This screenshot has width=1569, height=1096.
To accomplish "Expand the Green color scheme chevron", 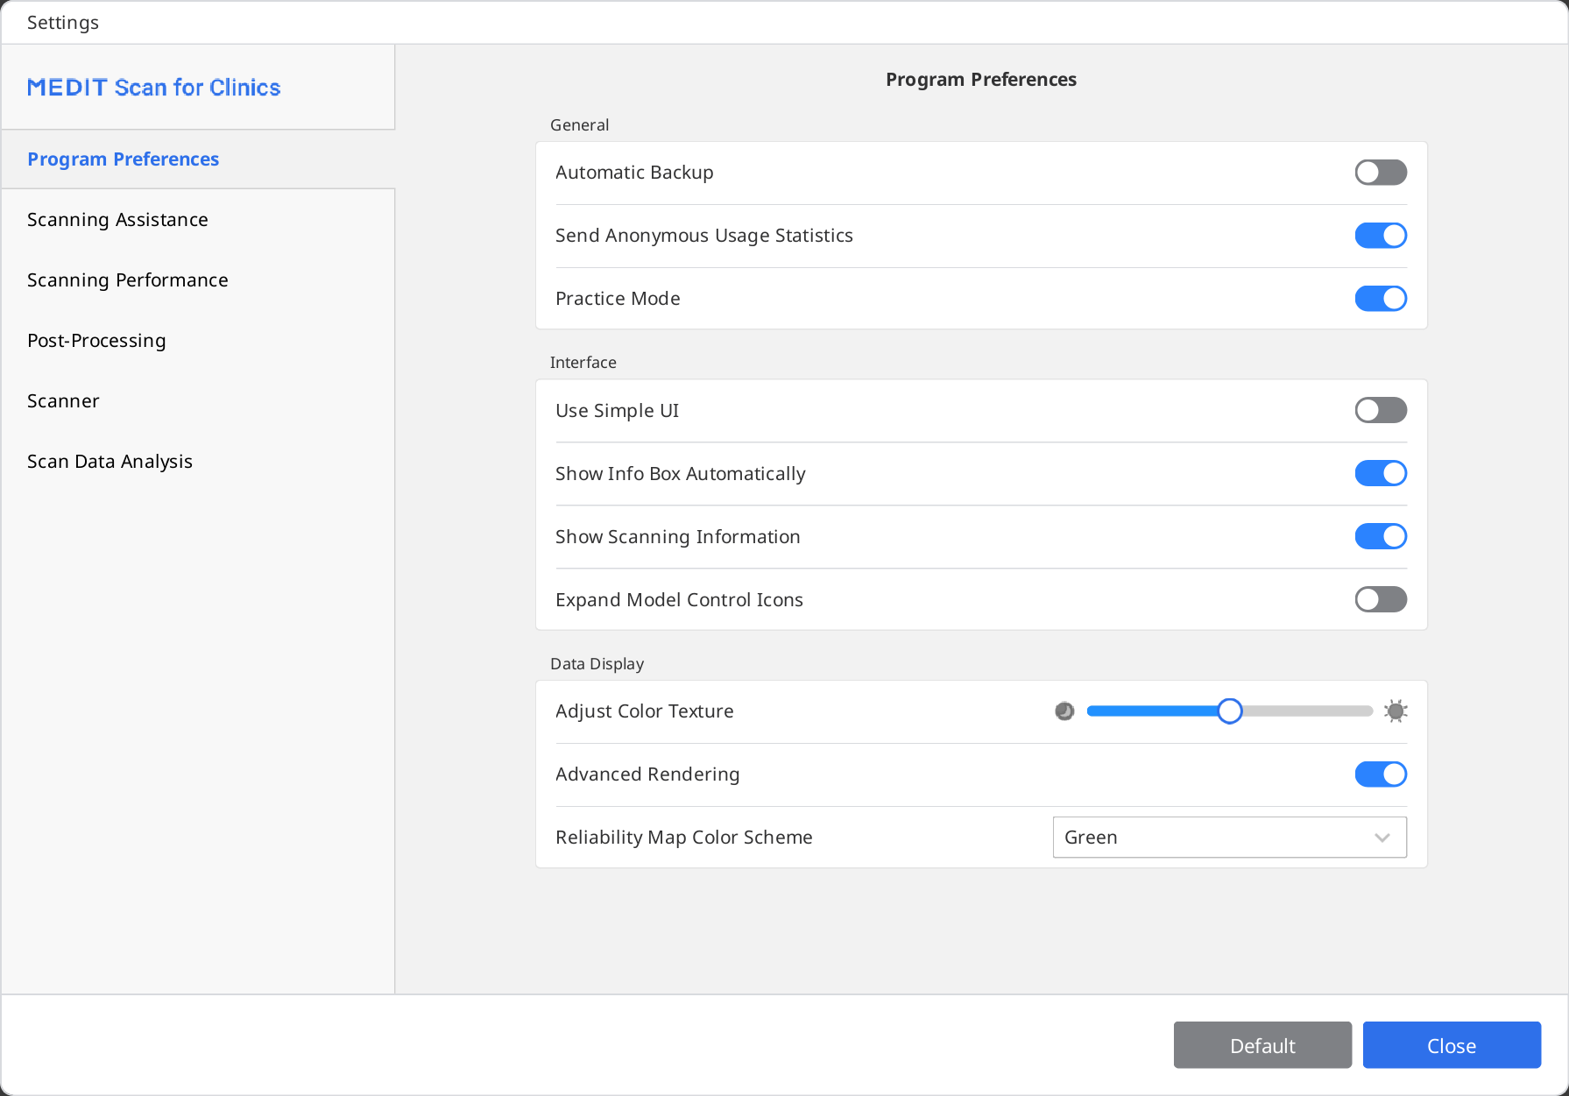I will pos(1382,837).
